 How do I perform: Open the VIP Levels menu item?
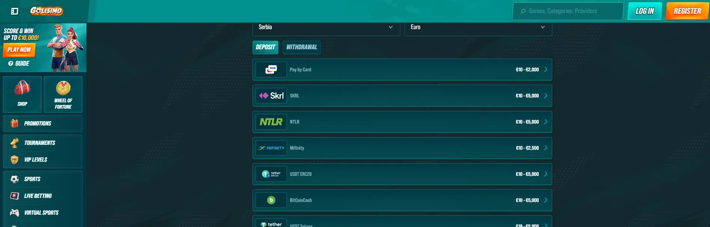pyautogui.click(x=43, y=159)
